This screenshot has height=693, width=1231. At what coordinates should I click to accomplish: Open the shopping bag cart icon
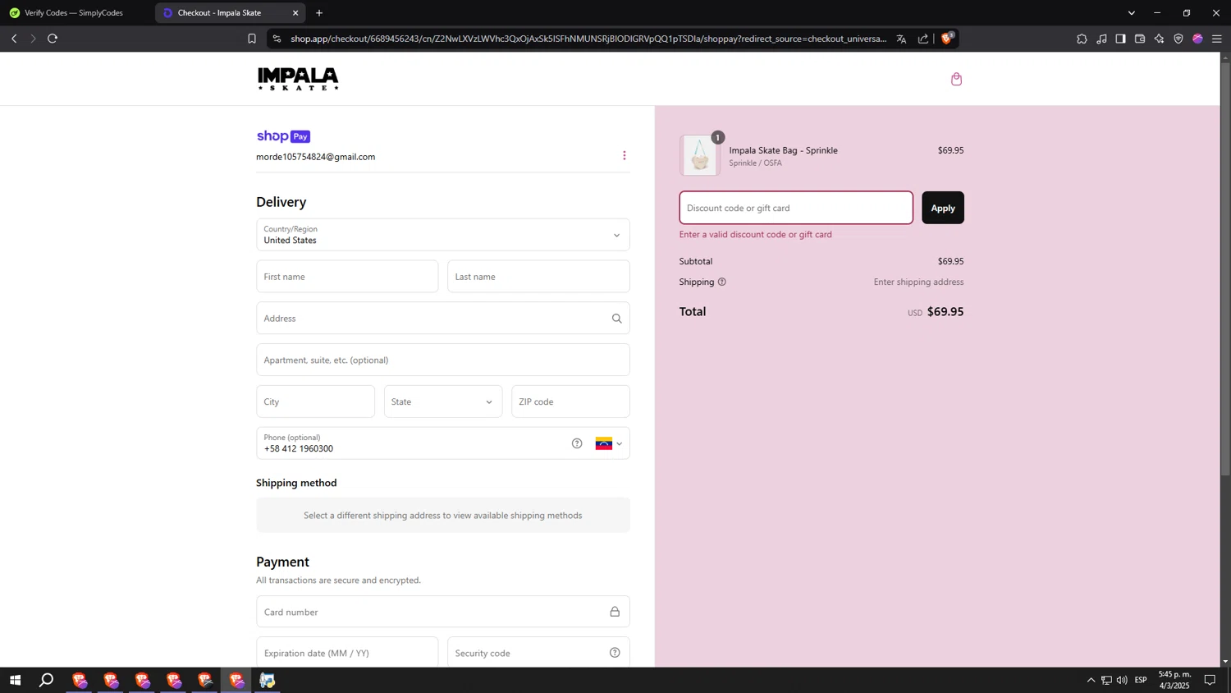coord(956,79)
